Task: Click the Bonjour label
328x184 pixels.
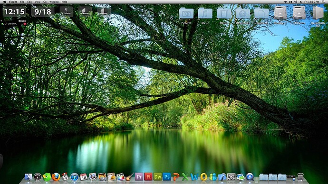Action: coord(22,21)
